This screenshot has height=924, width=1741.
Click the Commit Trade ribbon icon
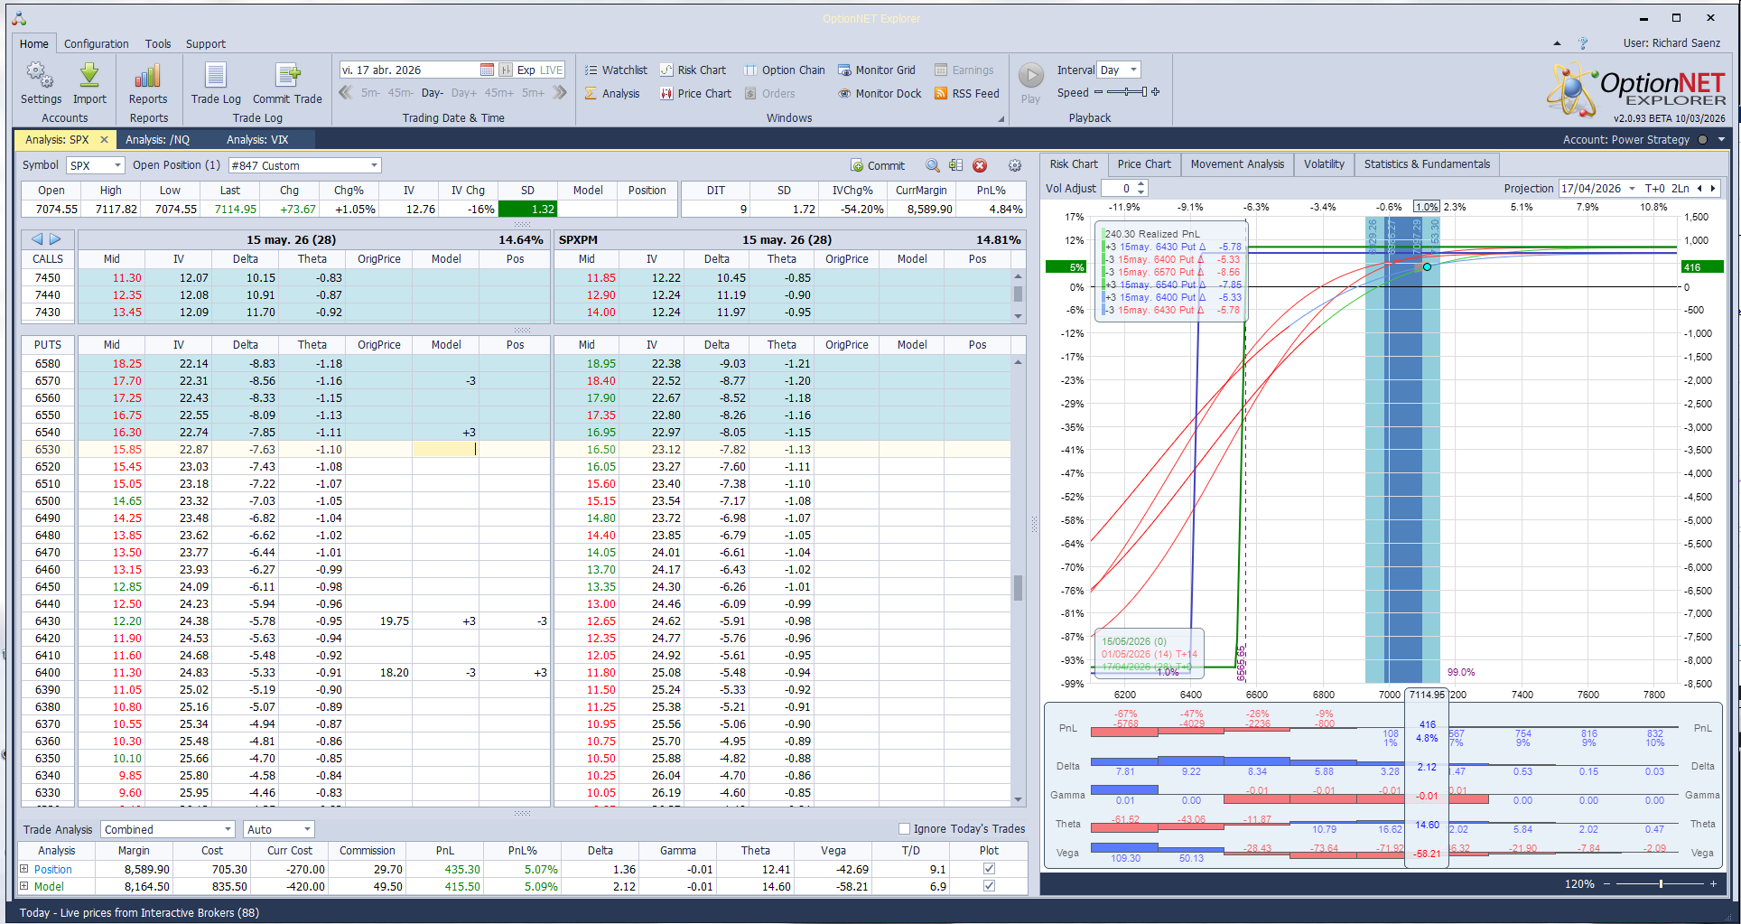(x=287, y=83)
